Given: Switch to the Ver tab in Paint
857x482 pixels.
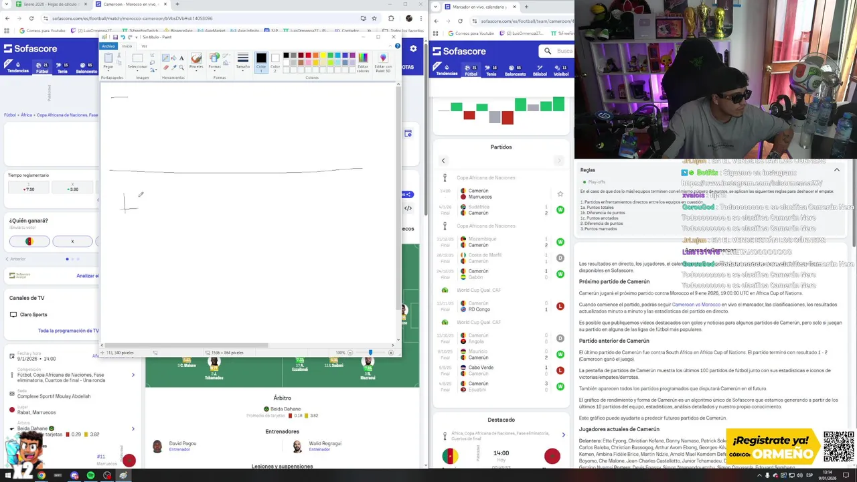Looking at the screenshot, I should coord(144,46).
